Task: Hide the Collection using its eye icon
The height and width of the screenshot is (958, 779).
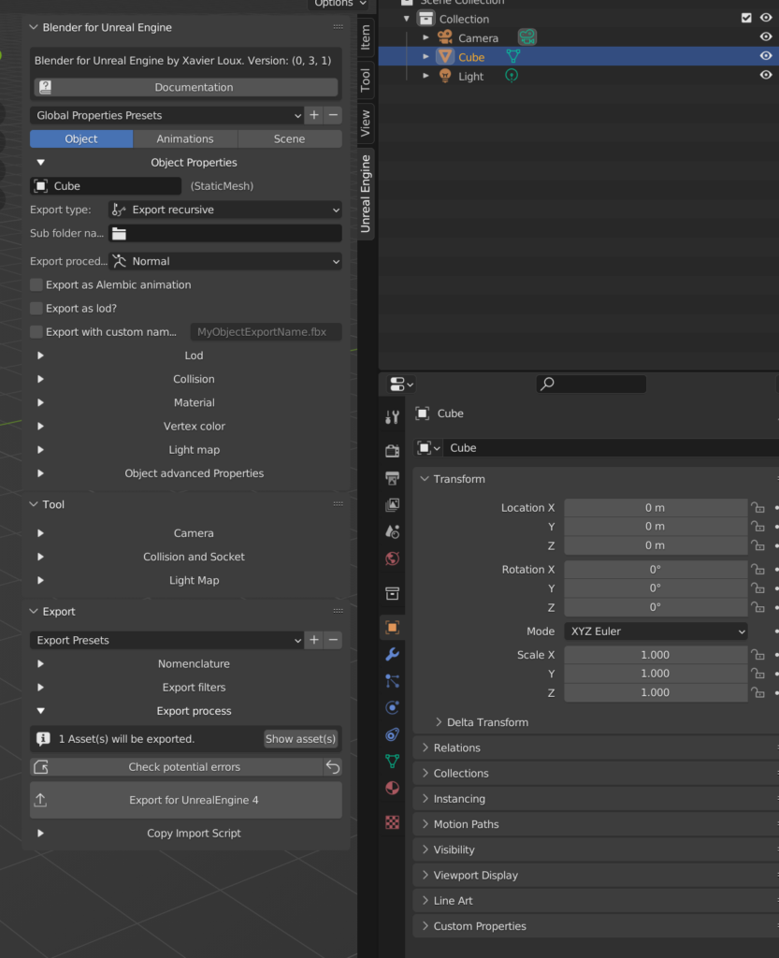Action: click(766, 18)
